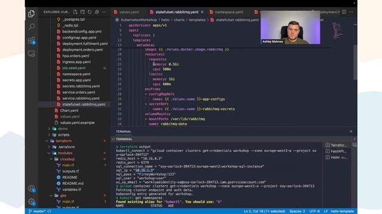Open the Manage gear icon
The width and height of the screenshot is (382, 214).
coord(32,202)
